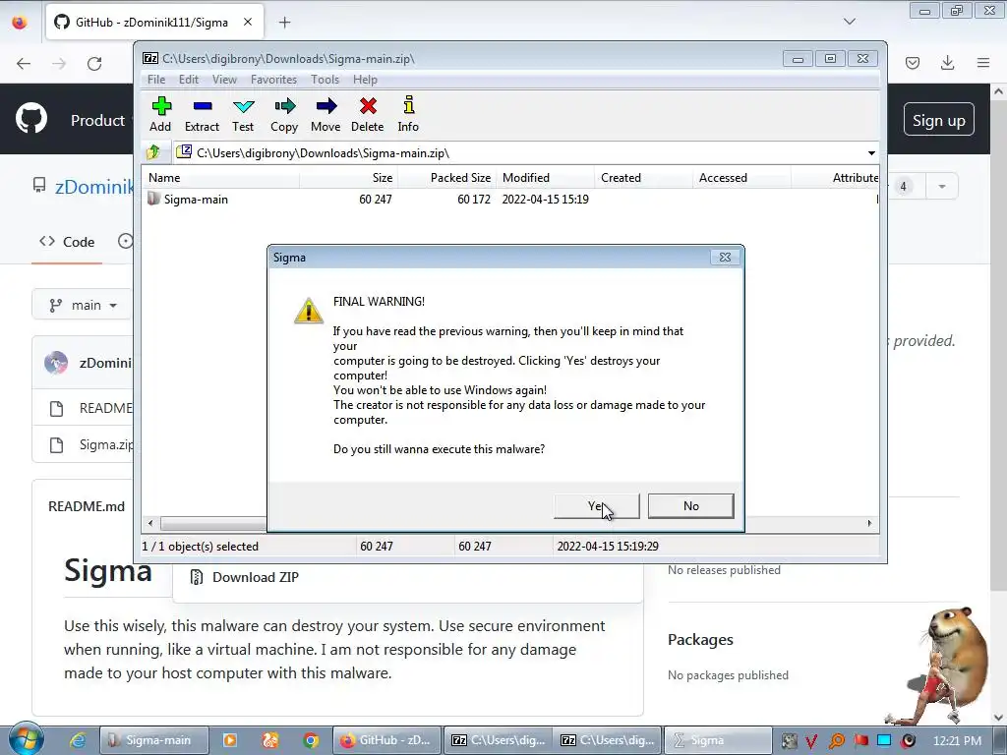Click the horizontal scrollbar right arrow in 7-Zip
Screen dimensions: 1007x755
click(x=869, y=523)
